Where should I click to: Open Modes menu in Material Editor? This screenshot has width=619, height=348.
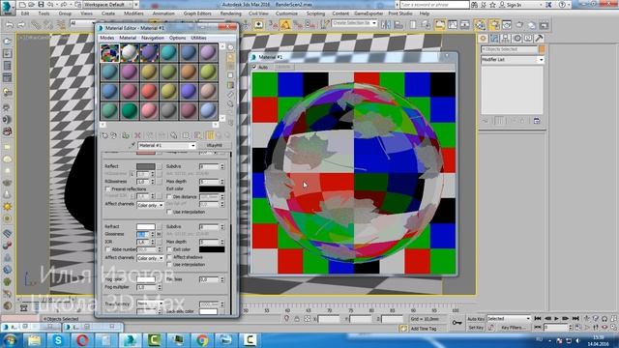pyautogui.click(x=106, y=38)
